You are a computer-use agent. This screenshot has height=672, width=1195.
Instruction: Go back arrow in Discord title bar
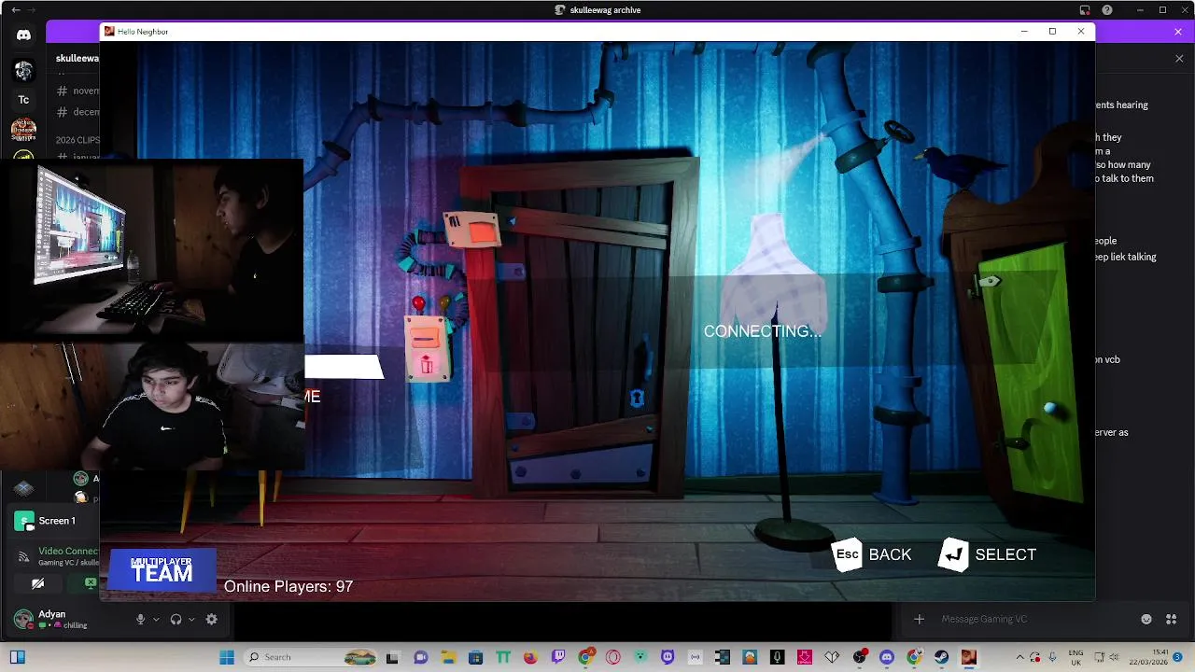pos(15,9)
